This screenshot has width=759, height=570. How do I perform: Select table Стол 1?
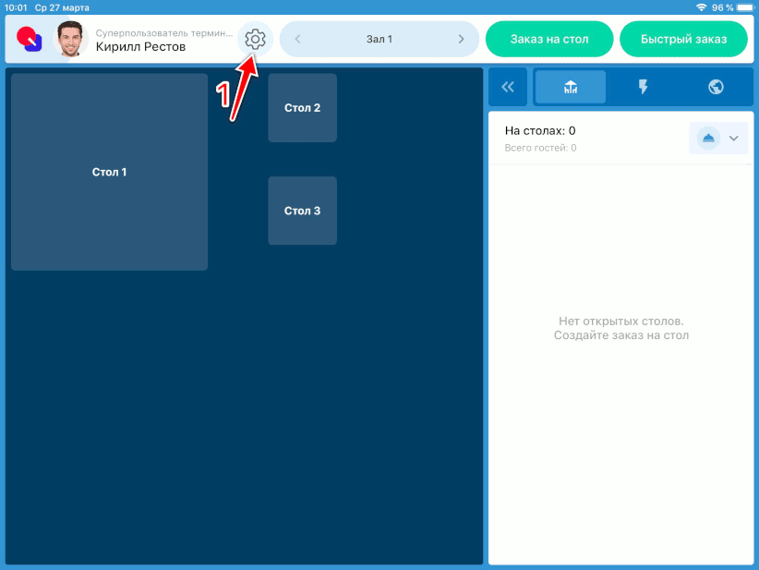pos(109,172)
